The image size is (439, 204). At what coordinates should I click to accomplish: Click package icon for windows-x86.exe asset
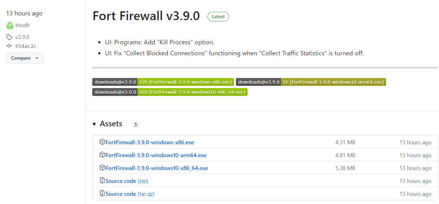coord(102,142)
